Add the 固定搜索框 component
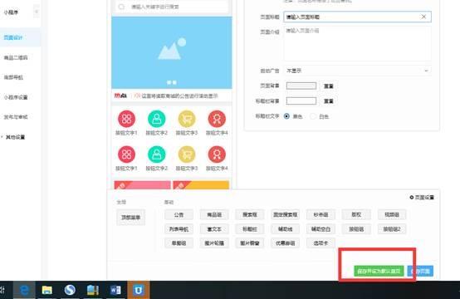 coord(285,214)
